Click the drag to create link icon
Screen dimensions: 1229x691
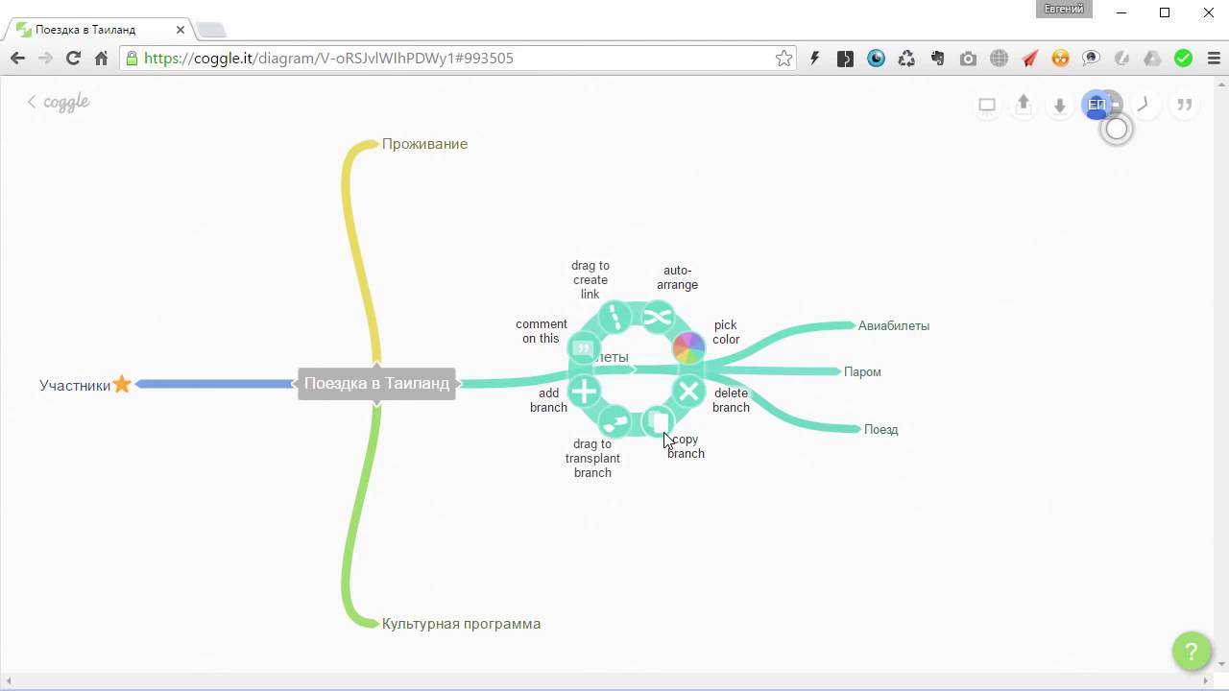click(614, 317)
